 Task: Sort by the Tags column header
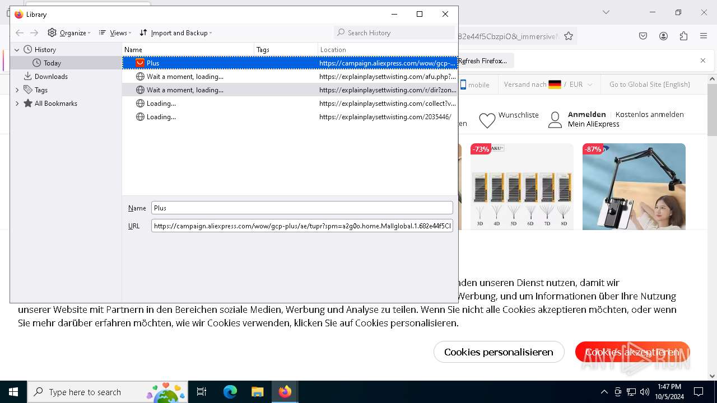pyautogui.click(x=286, y=50)
